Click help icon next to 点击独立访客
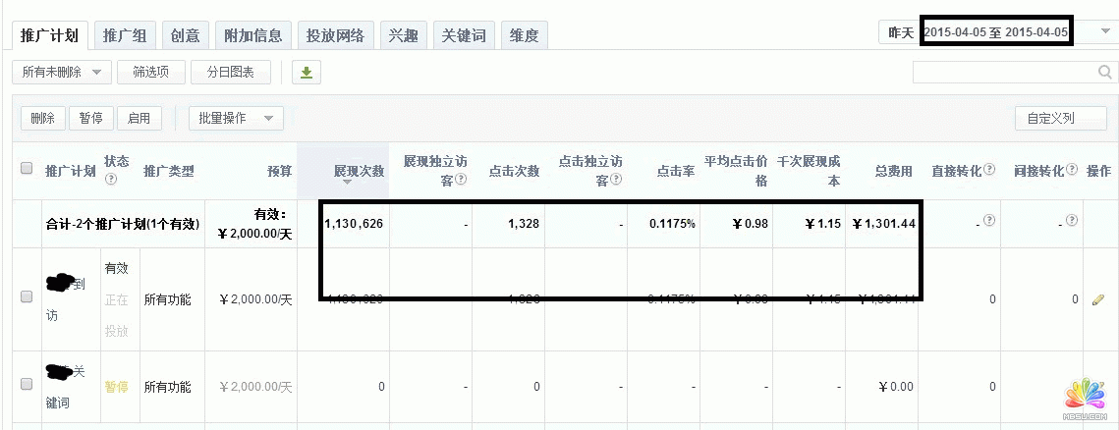 pos(616,180)
